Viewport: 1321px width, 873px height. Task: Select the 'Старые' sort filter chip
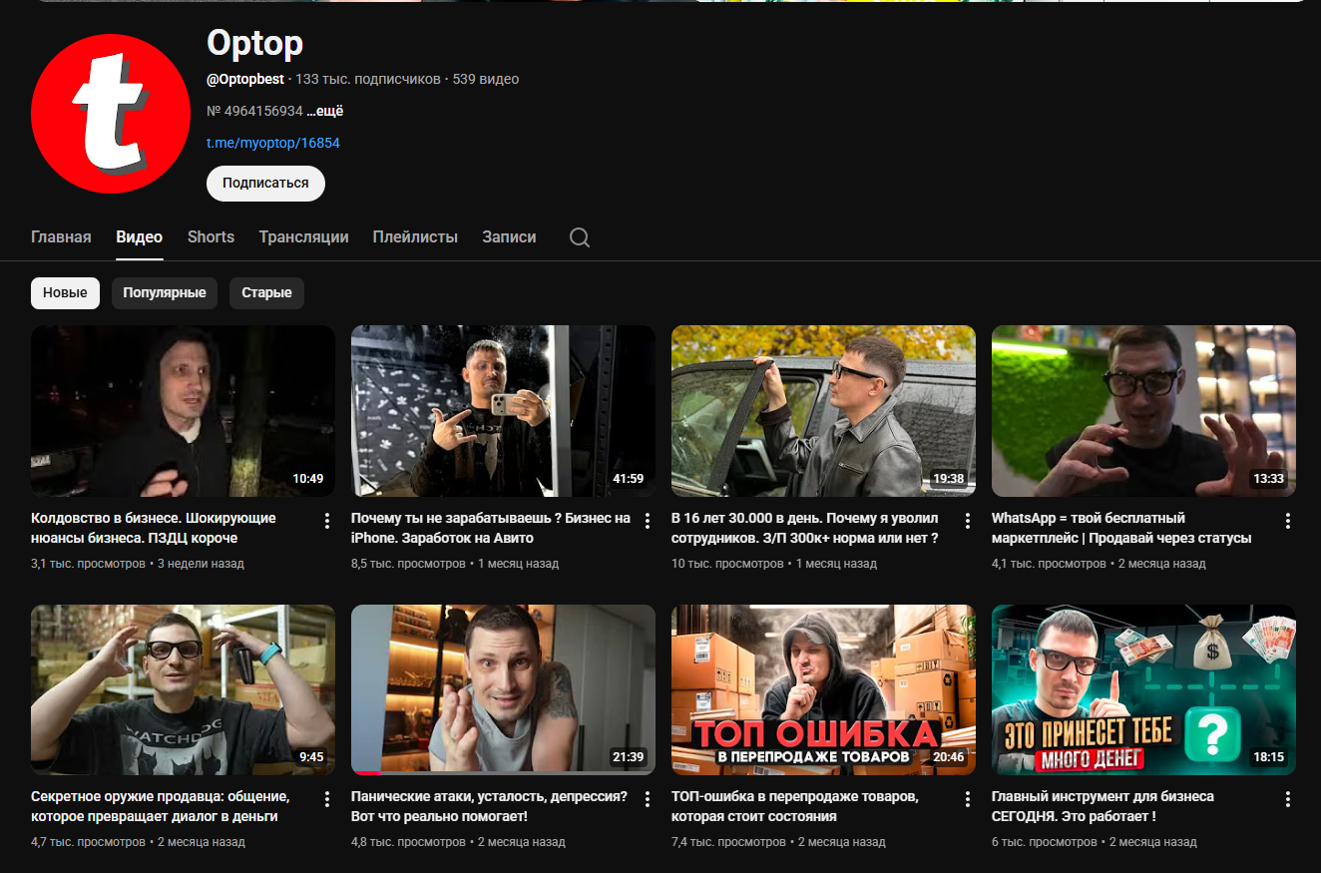pyautogui.click(x=266, y=293)
